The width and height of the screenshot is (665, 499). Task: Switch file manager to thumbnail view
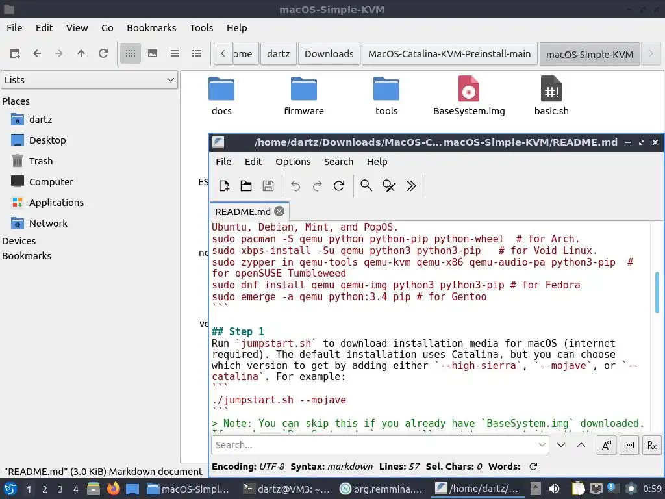click(152, 53)
